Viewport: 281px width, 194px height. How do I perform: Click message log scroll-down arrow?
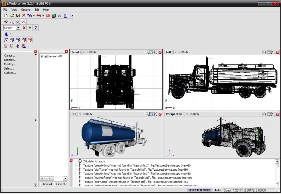click(x=277, y=184)
